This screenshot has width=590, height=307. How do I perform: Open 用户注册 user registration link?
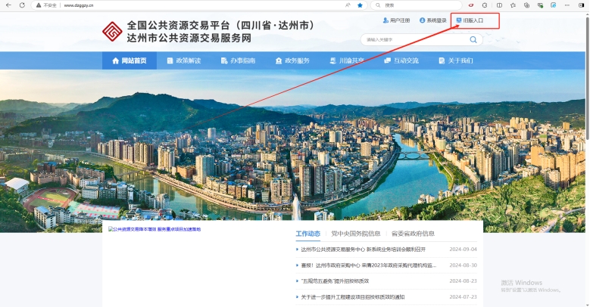[x=395, y=20]
